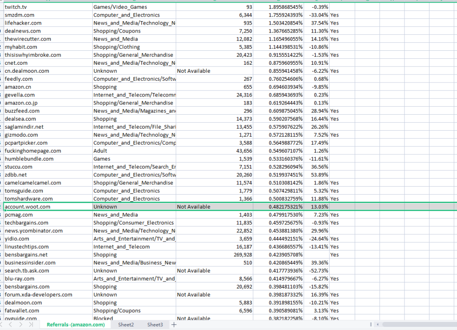457x330 pixels.
Task: Select the camelcamelcamel.com cell
Action: (x=48, y=183)
